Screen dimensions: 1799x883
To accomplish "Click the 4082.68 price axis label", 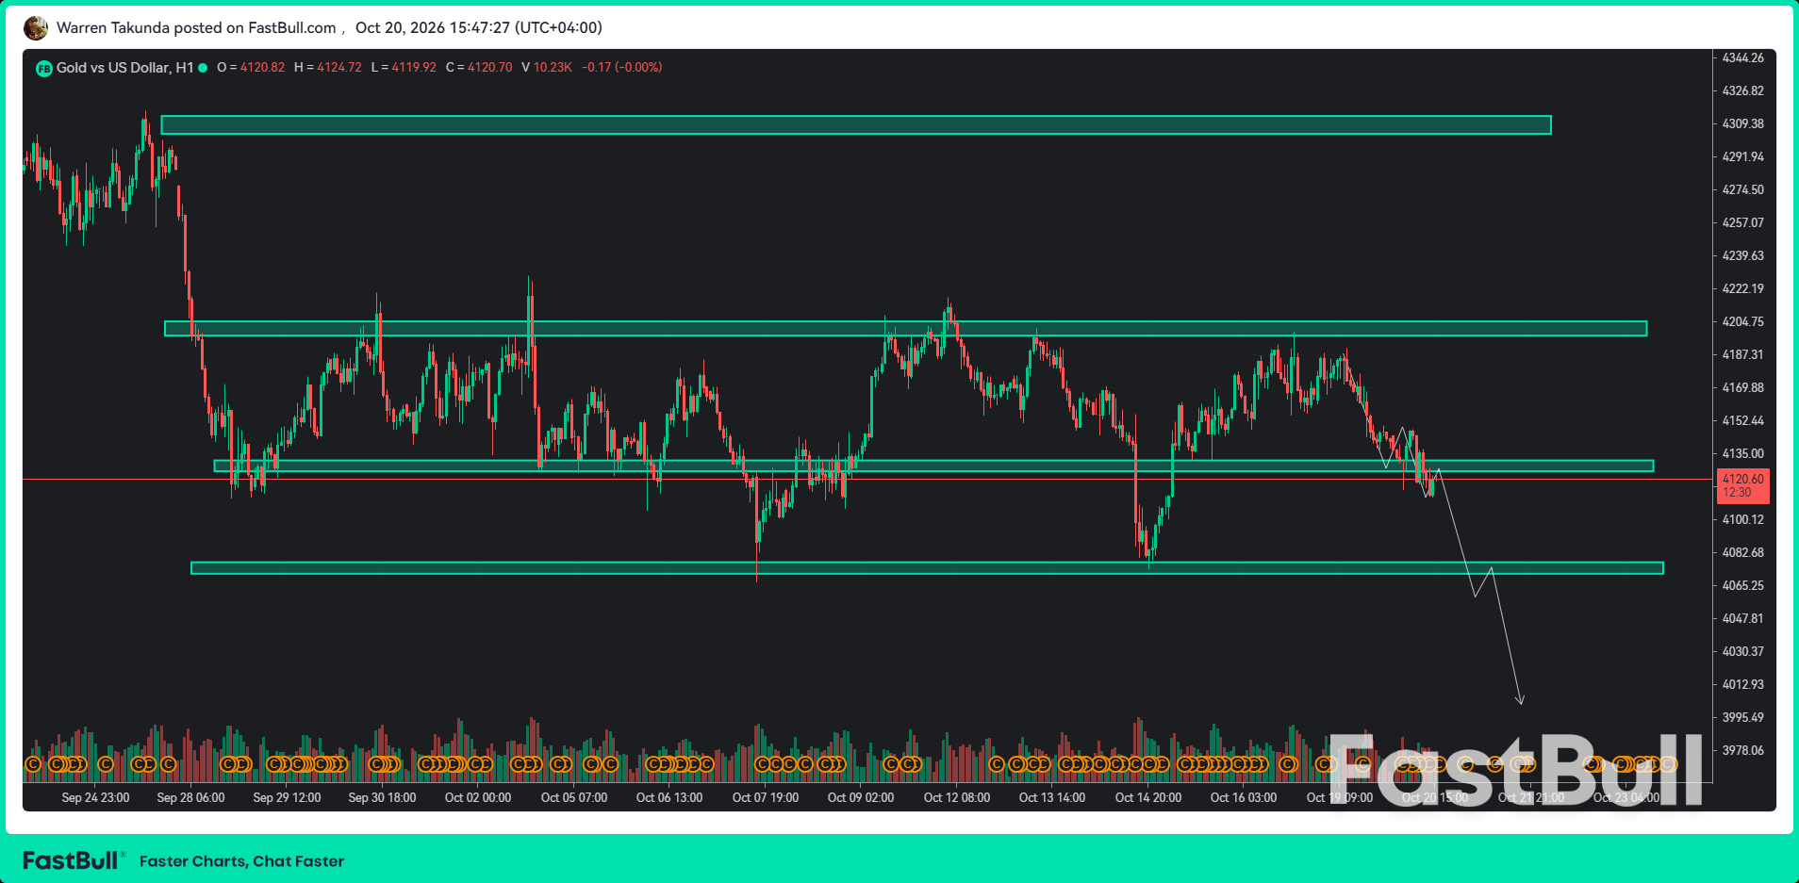I will point(1742,553).
